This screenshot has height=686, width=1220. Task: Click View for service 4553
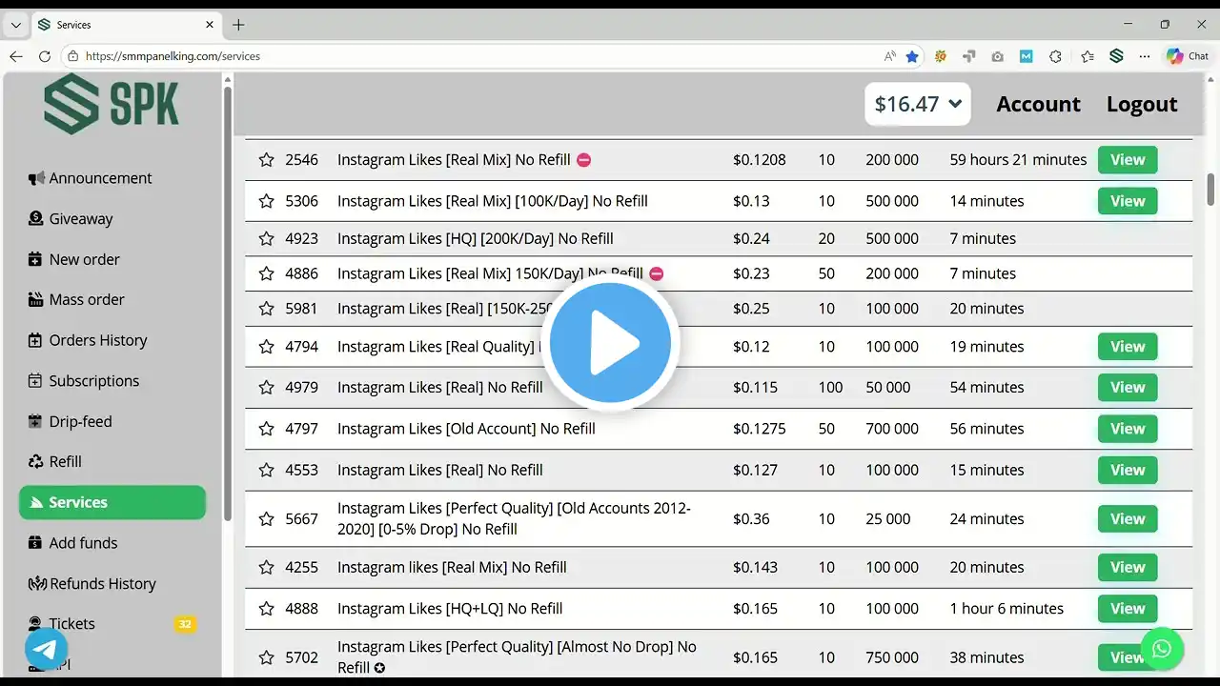click(1128, 470)
